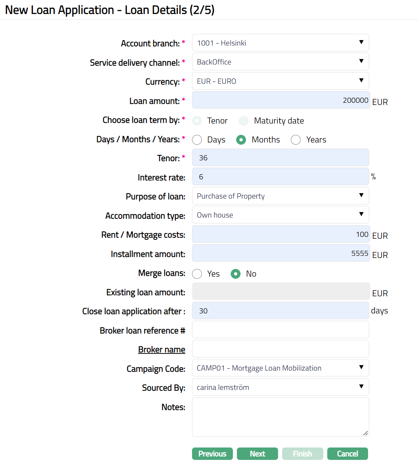Select the Days radio button

(x=197, y=140)
